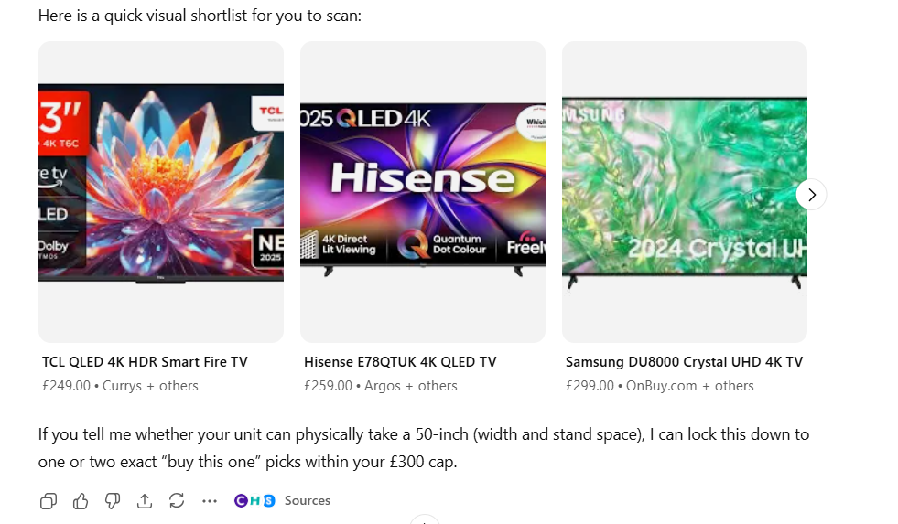Copy the response with the copy icon
Image resolution: width=898 pixels, height=524 pixels.
point(49,501)
